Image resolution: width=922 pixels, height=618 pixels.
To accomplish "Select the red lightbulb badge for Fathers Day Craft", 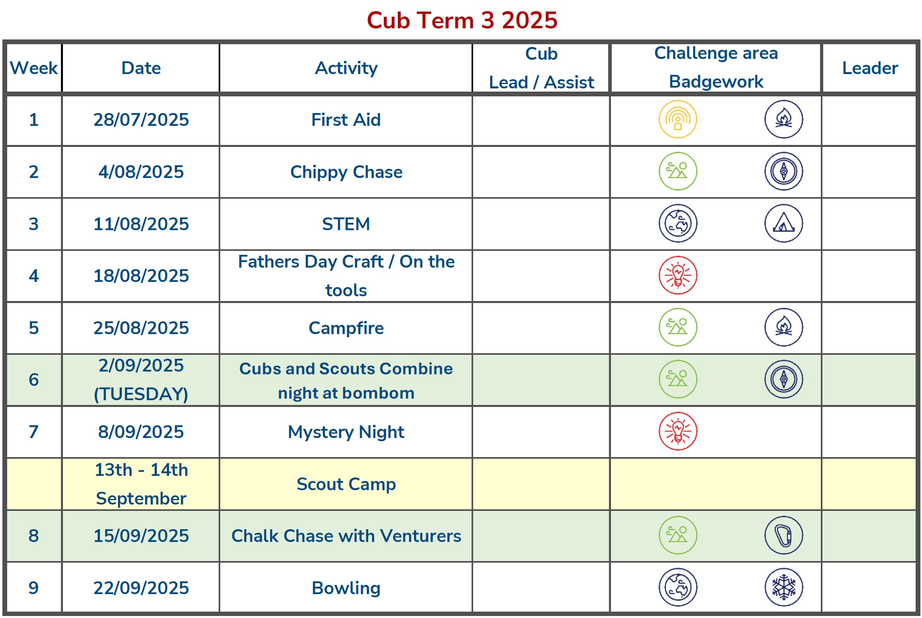I will click(677, 276).
